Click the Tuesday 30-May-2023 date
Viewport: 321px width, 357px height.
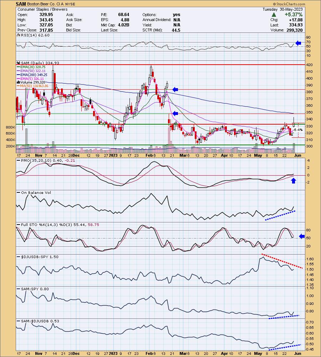(x=282, y=9)
